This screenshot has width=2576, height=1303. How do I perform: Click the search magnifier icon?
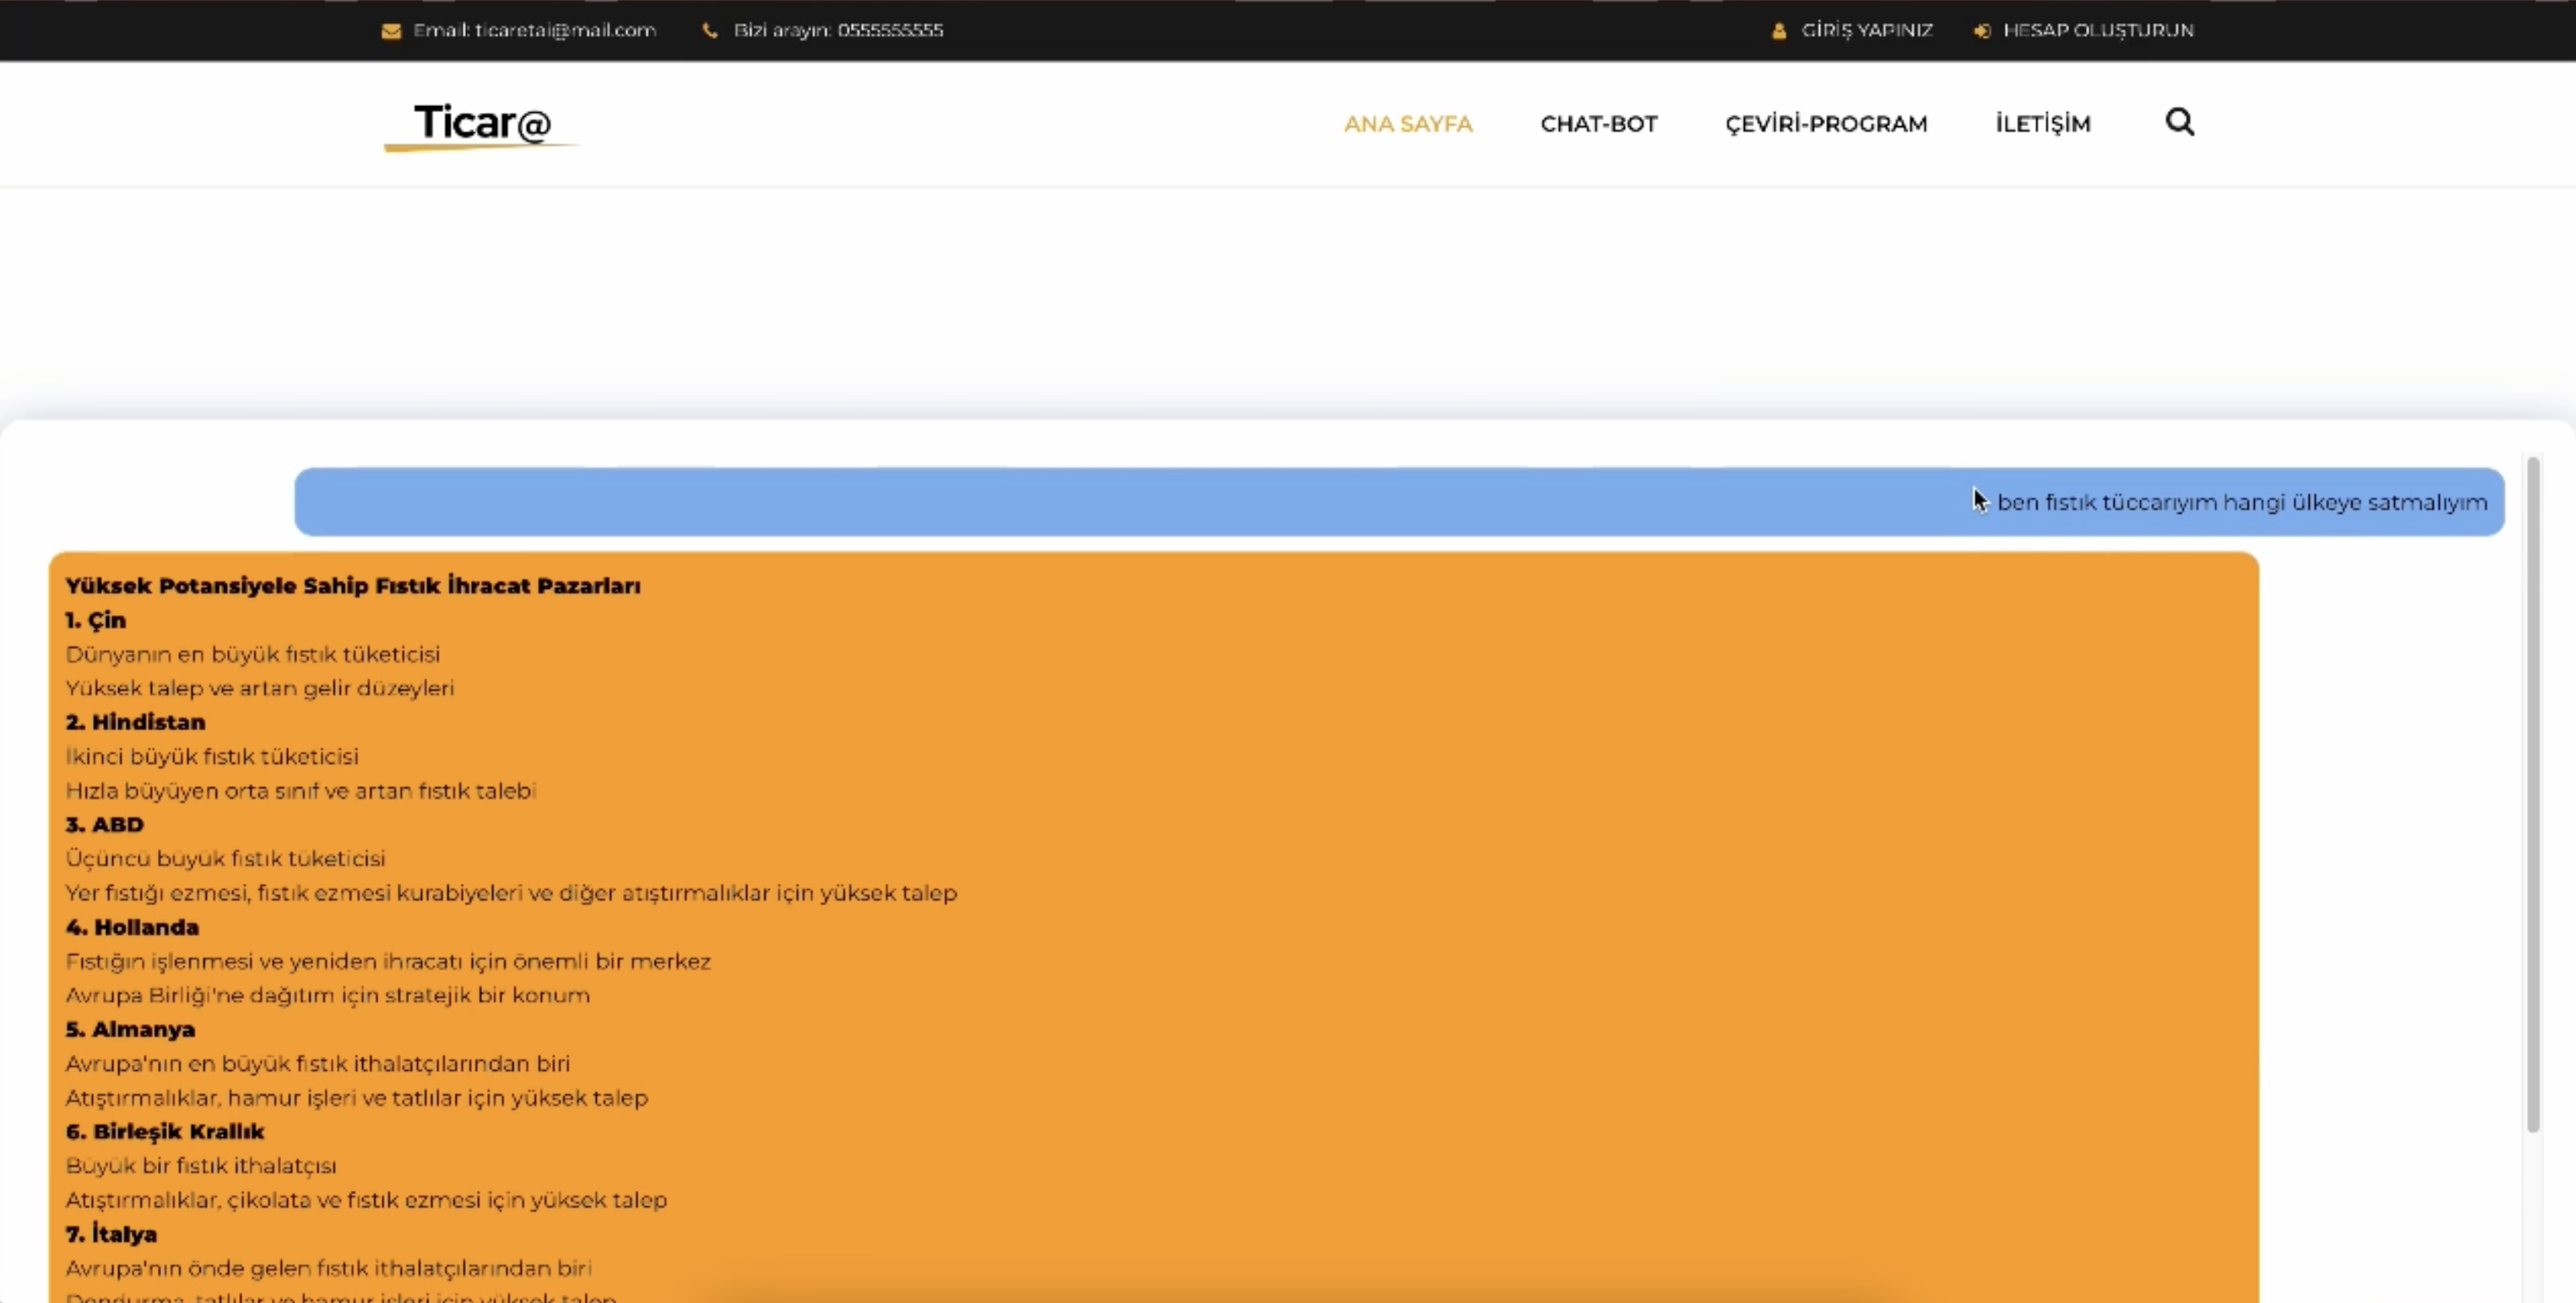point(2179,122)
